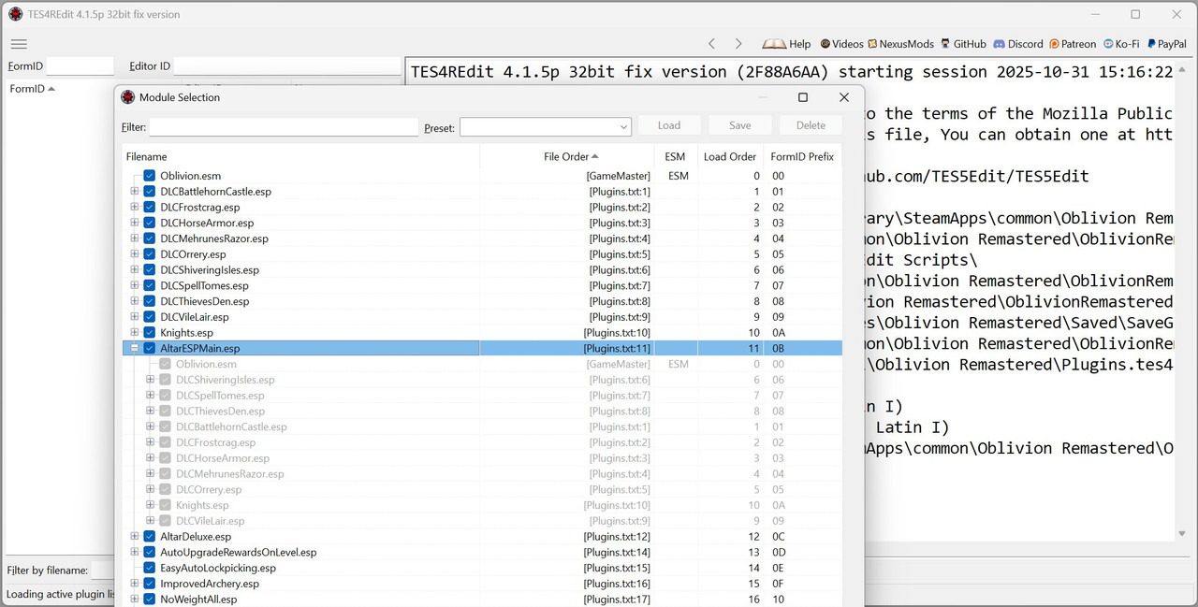Close the Module Selection dialog
The image size is (1198, 607).
[x=844, y=97]
